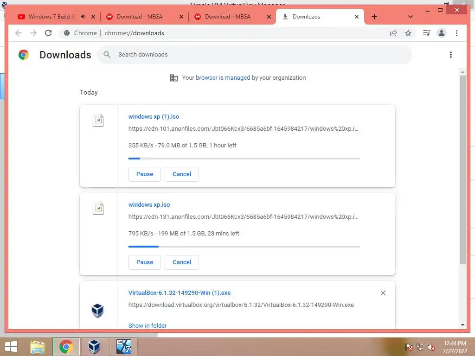This screenshot has width=475, height=356.
Task: Click the Chrome site info icon
Action: pos(67,33)
